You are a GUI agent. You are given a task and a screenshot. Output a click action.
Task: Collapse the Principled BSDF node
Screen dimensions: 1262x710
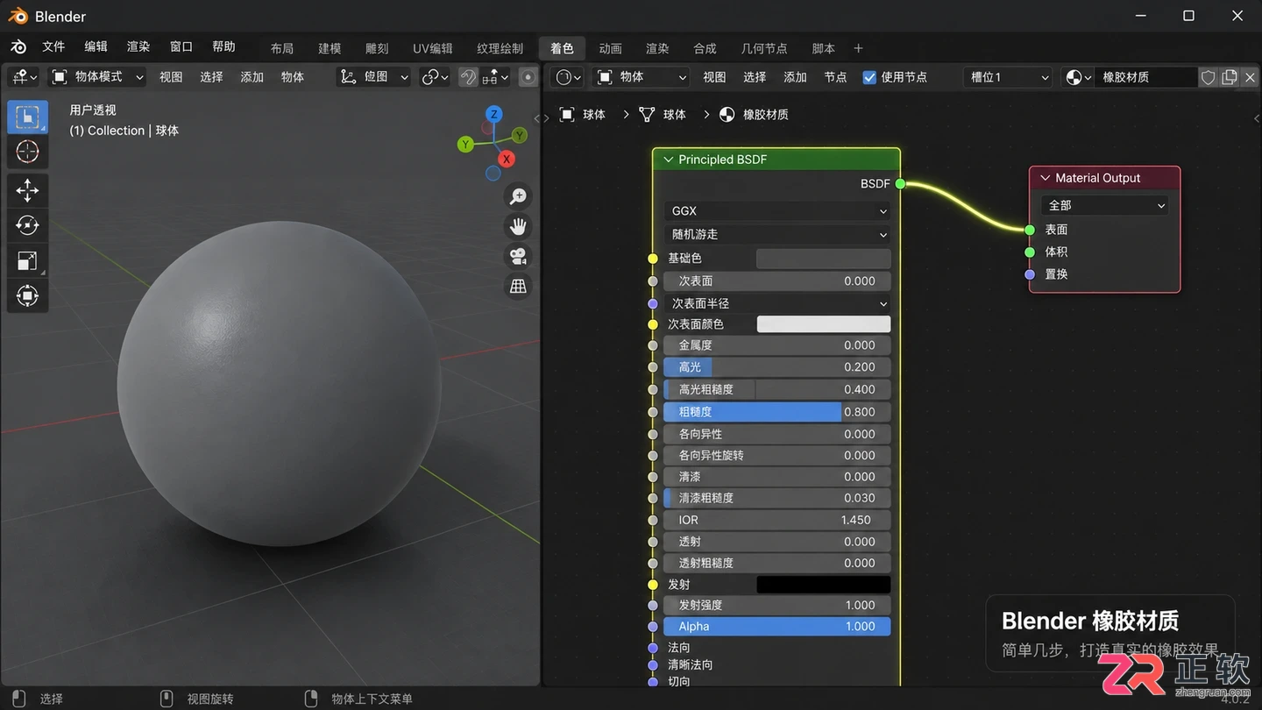tap(668, 160)
